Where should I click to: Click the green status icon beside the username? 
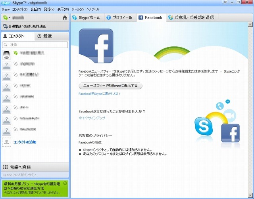(5, 17)
